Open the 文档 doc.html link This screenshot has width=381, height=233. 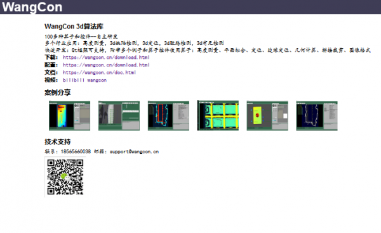[99, 72]
